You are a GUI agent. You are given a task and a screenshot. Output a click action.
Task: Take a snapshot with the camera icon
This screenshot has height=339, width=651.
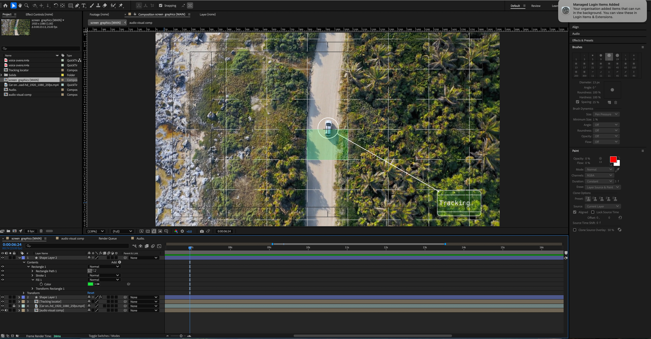(x=202, y=231)
